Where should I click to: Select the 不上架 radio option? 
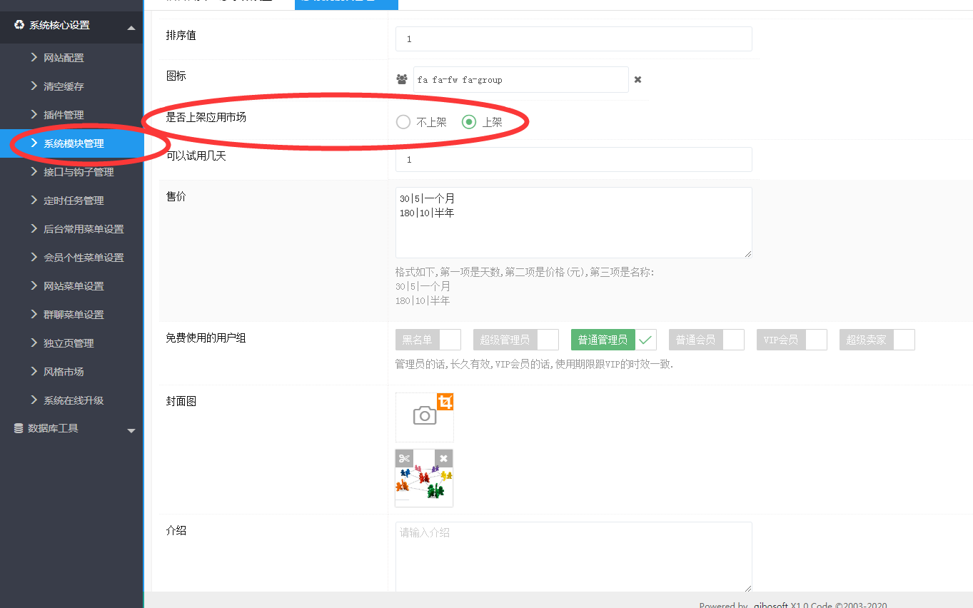pos(403,122)
